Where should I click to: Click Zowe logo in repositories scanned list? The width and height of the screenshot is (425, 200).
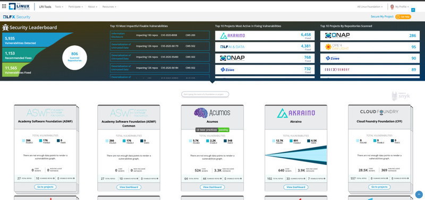pos(333,58)
